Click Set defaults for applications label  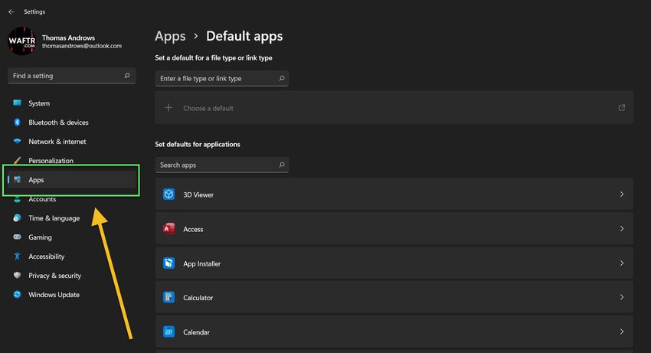click(x=198, y=144)
